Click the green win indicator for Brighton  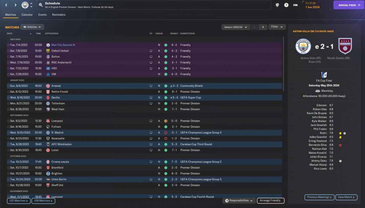tap(166, 173)
